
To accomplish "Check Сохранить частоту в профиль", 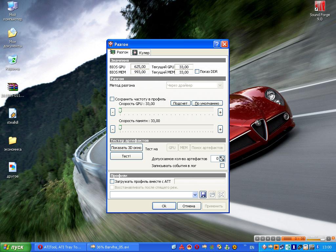I will [x=112, y=99].
